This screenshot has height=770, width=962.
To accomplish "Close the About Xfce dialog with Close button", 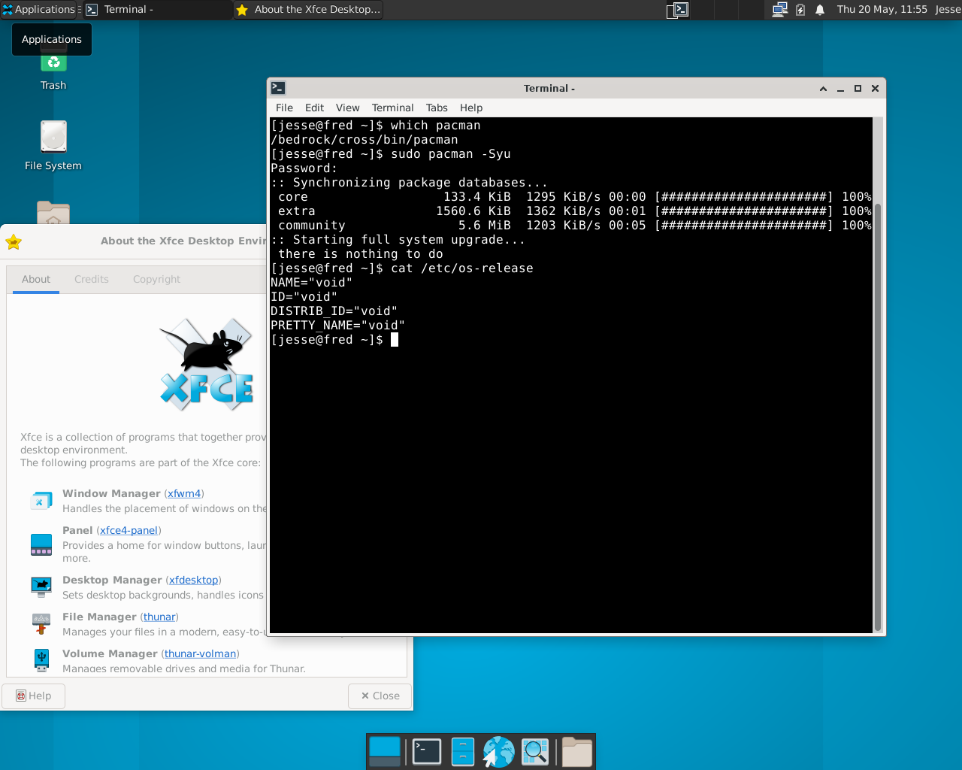I will click(x=380, y=696).
